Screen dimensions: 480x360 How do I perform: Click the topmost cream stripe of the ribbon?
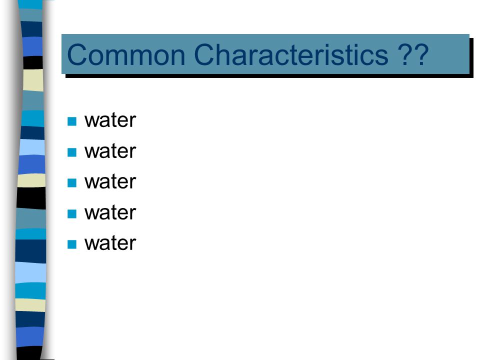33,80
